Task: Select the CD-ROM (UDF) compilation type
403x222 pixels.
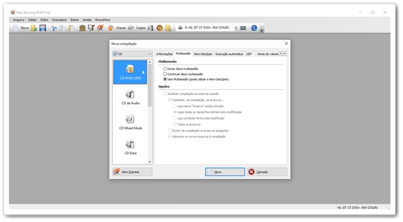Action: 131,72
